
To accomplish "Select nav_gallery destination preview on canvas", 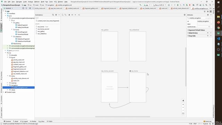I will coord(110,46).
